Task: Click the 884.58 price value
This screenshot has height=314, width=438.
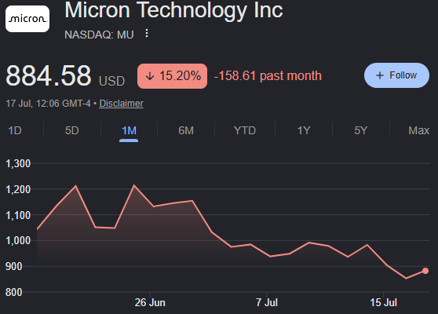Action: tap(49, 75)
